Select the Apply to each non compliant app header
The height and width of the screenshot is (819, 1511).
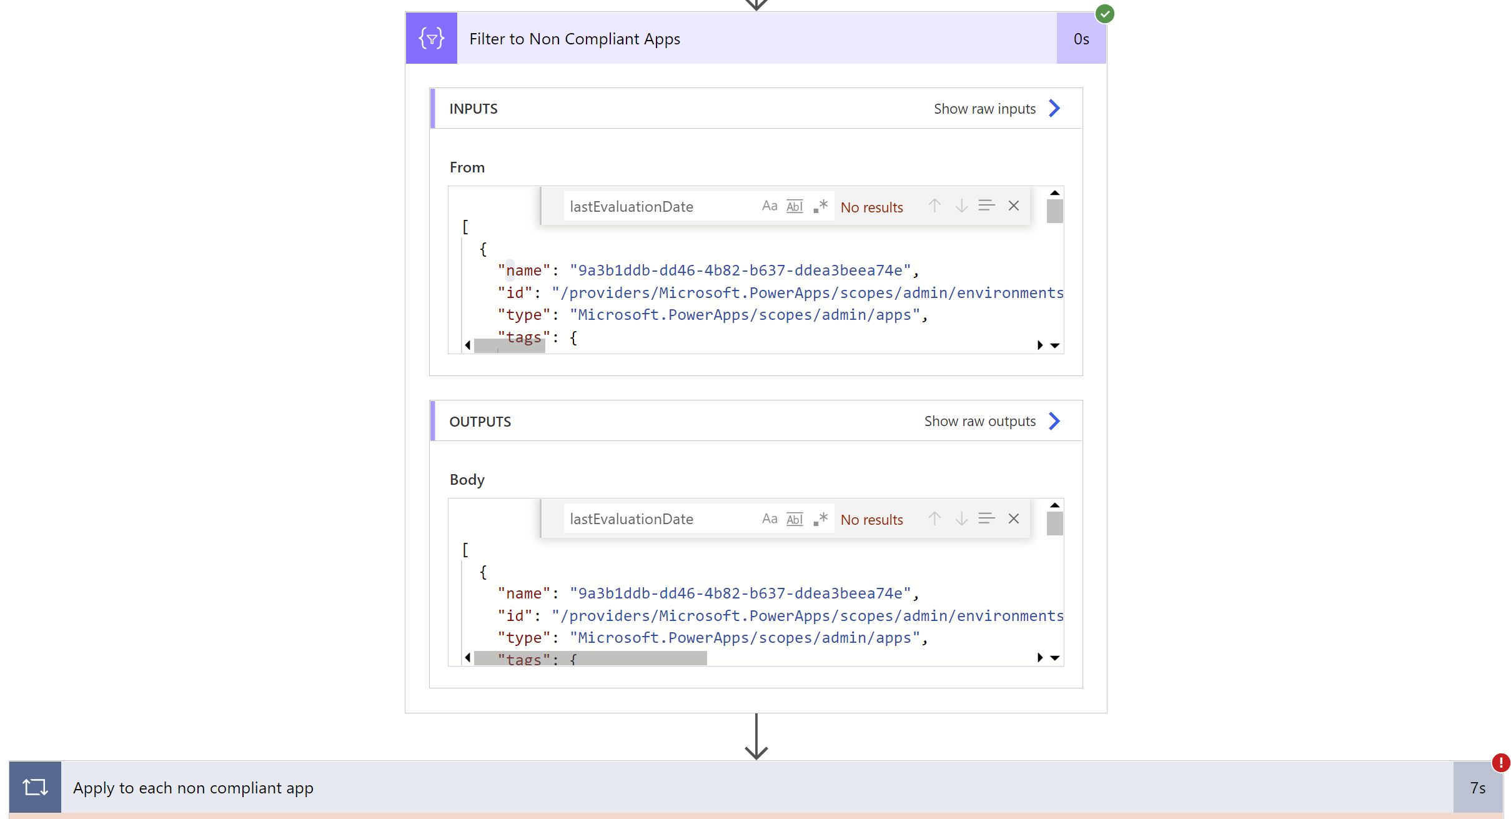[x=194, y=787]
